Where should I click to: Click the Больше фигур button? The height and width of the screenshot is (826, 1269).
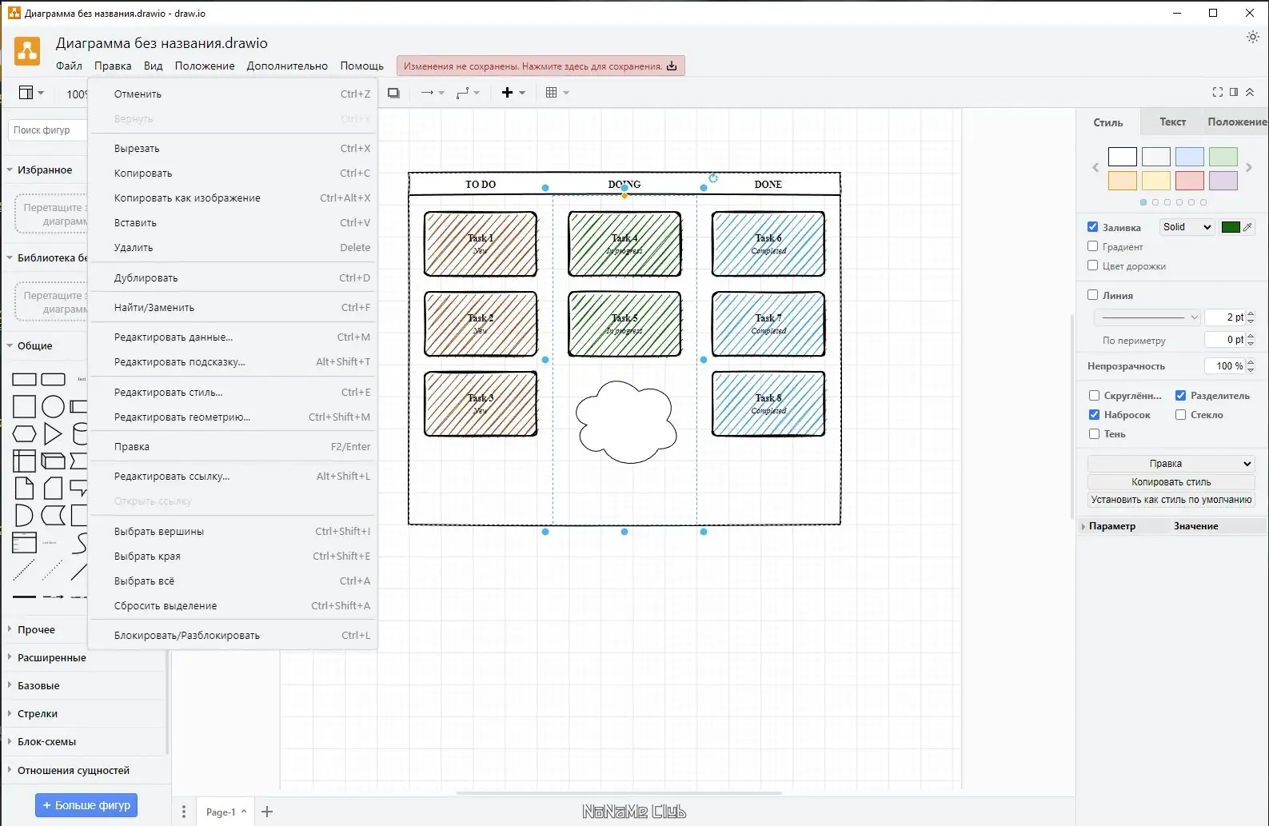click(x=86, y=805)
